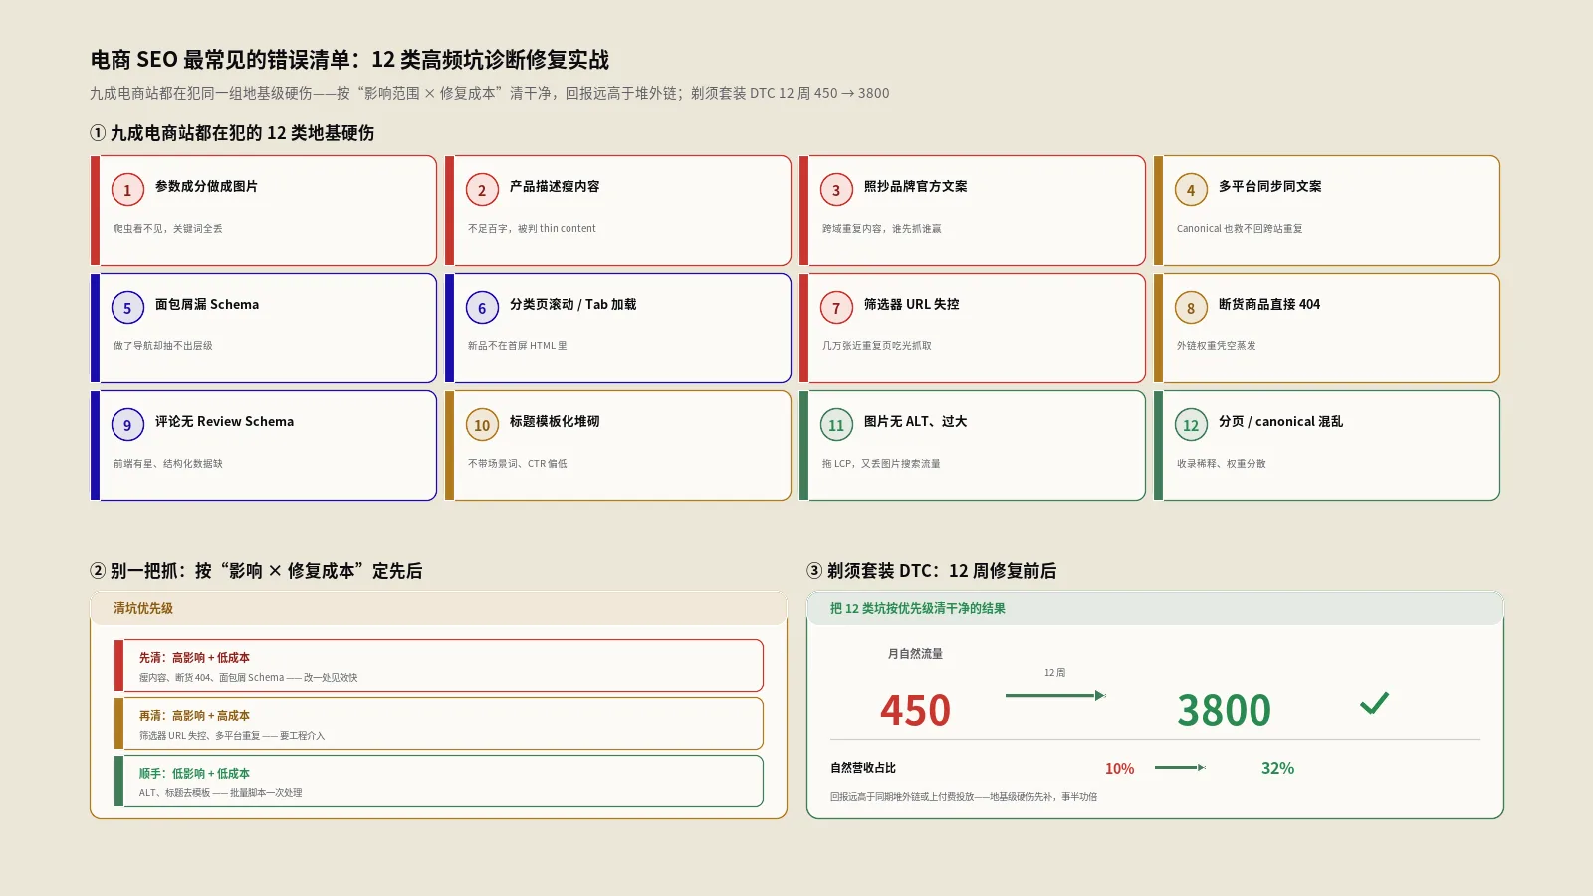The image size is (1593, 896).
Task: Click the row title '再清：高影响 + 高成本'
Action: 194,715
